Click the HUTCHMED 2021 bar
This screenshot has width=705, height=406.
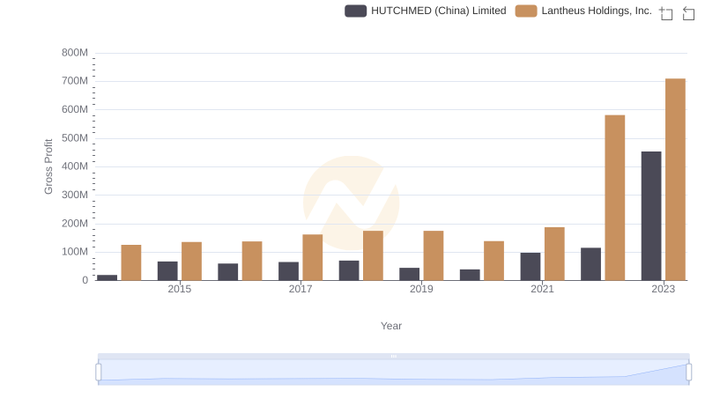tap(531, 267)
